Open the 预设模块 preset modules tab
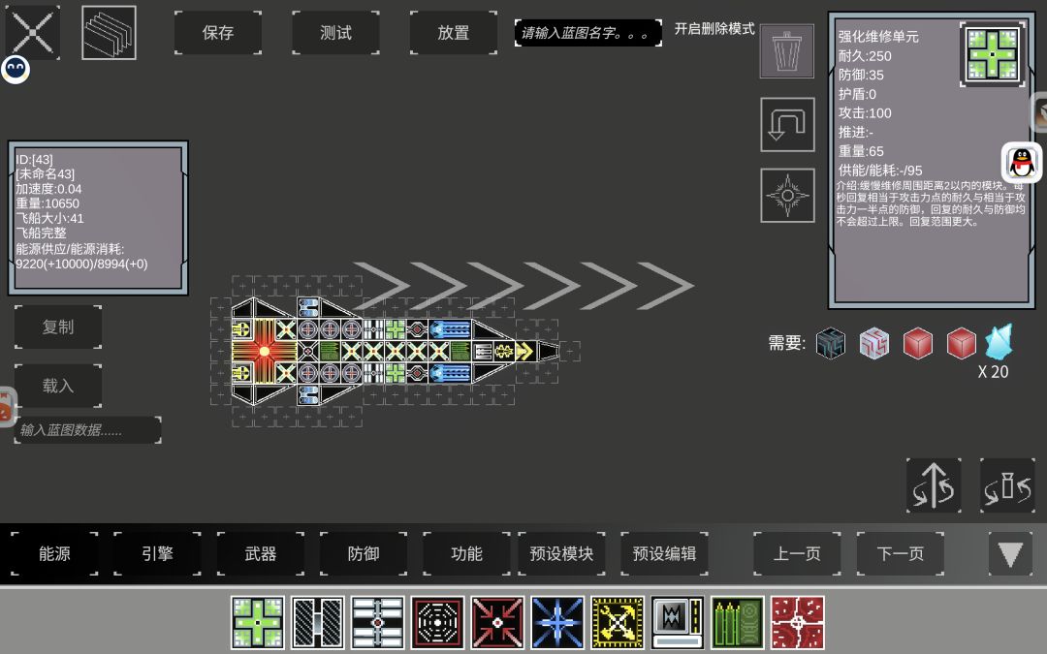 pyautogui.click(x=561, y=553)
